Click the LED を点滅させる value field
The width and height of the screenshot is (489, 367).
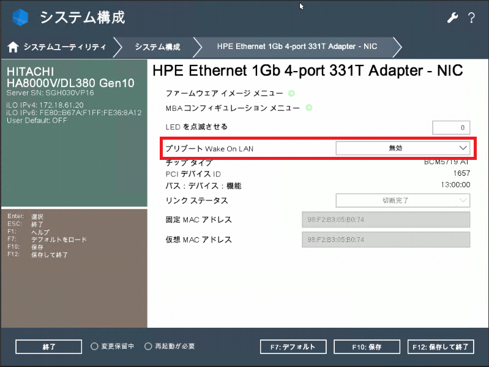click(451, 127)
